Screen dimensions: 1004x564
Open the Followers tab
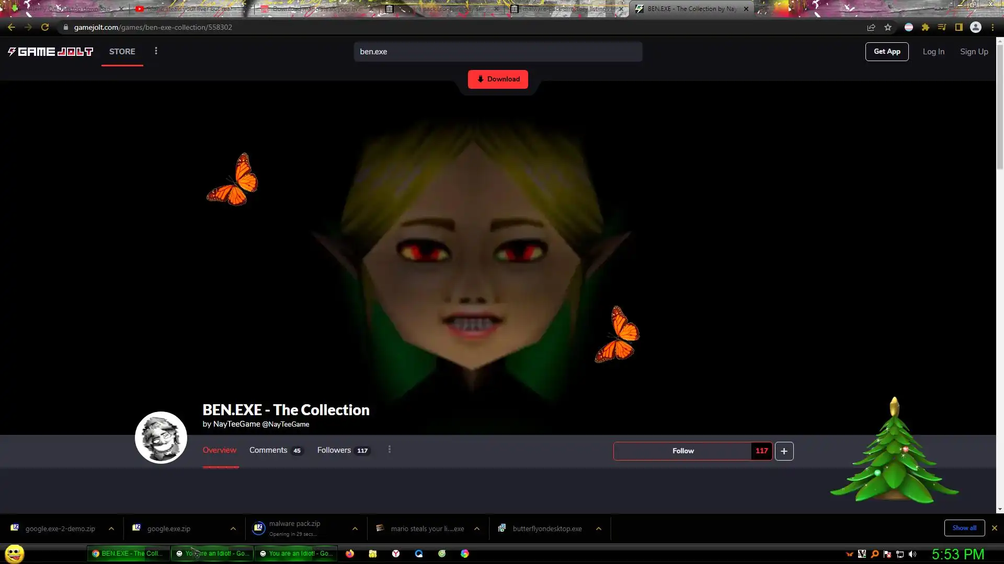pos(334,450)
